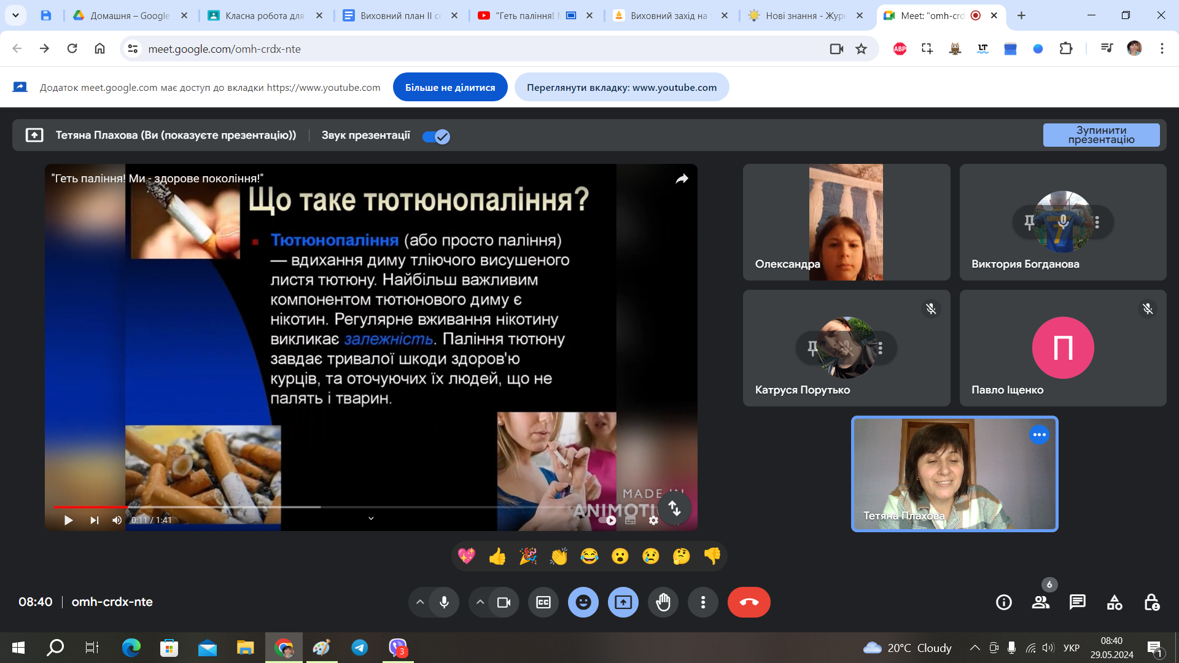Screen dimensions: 1179x663
Task: Click the Більше не ділитися button
Action: click(450, 87)
